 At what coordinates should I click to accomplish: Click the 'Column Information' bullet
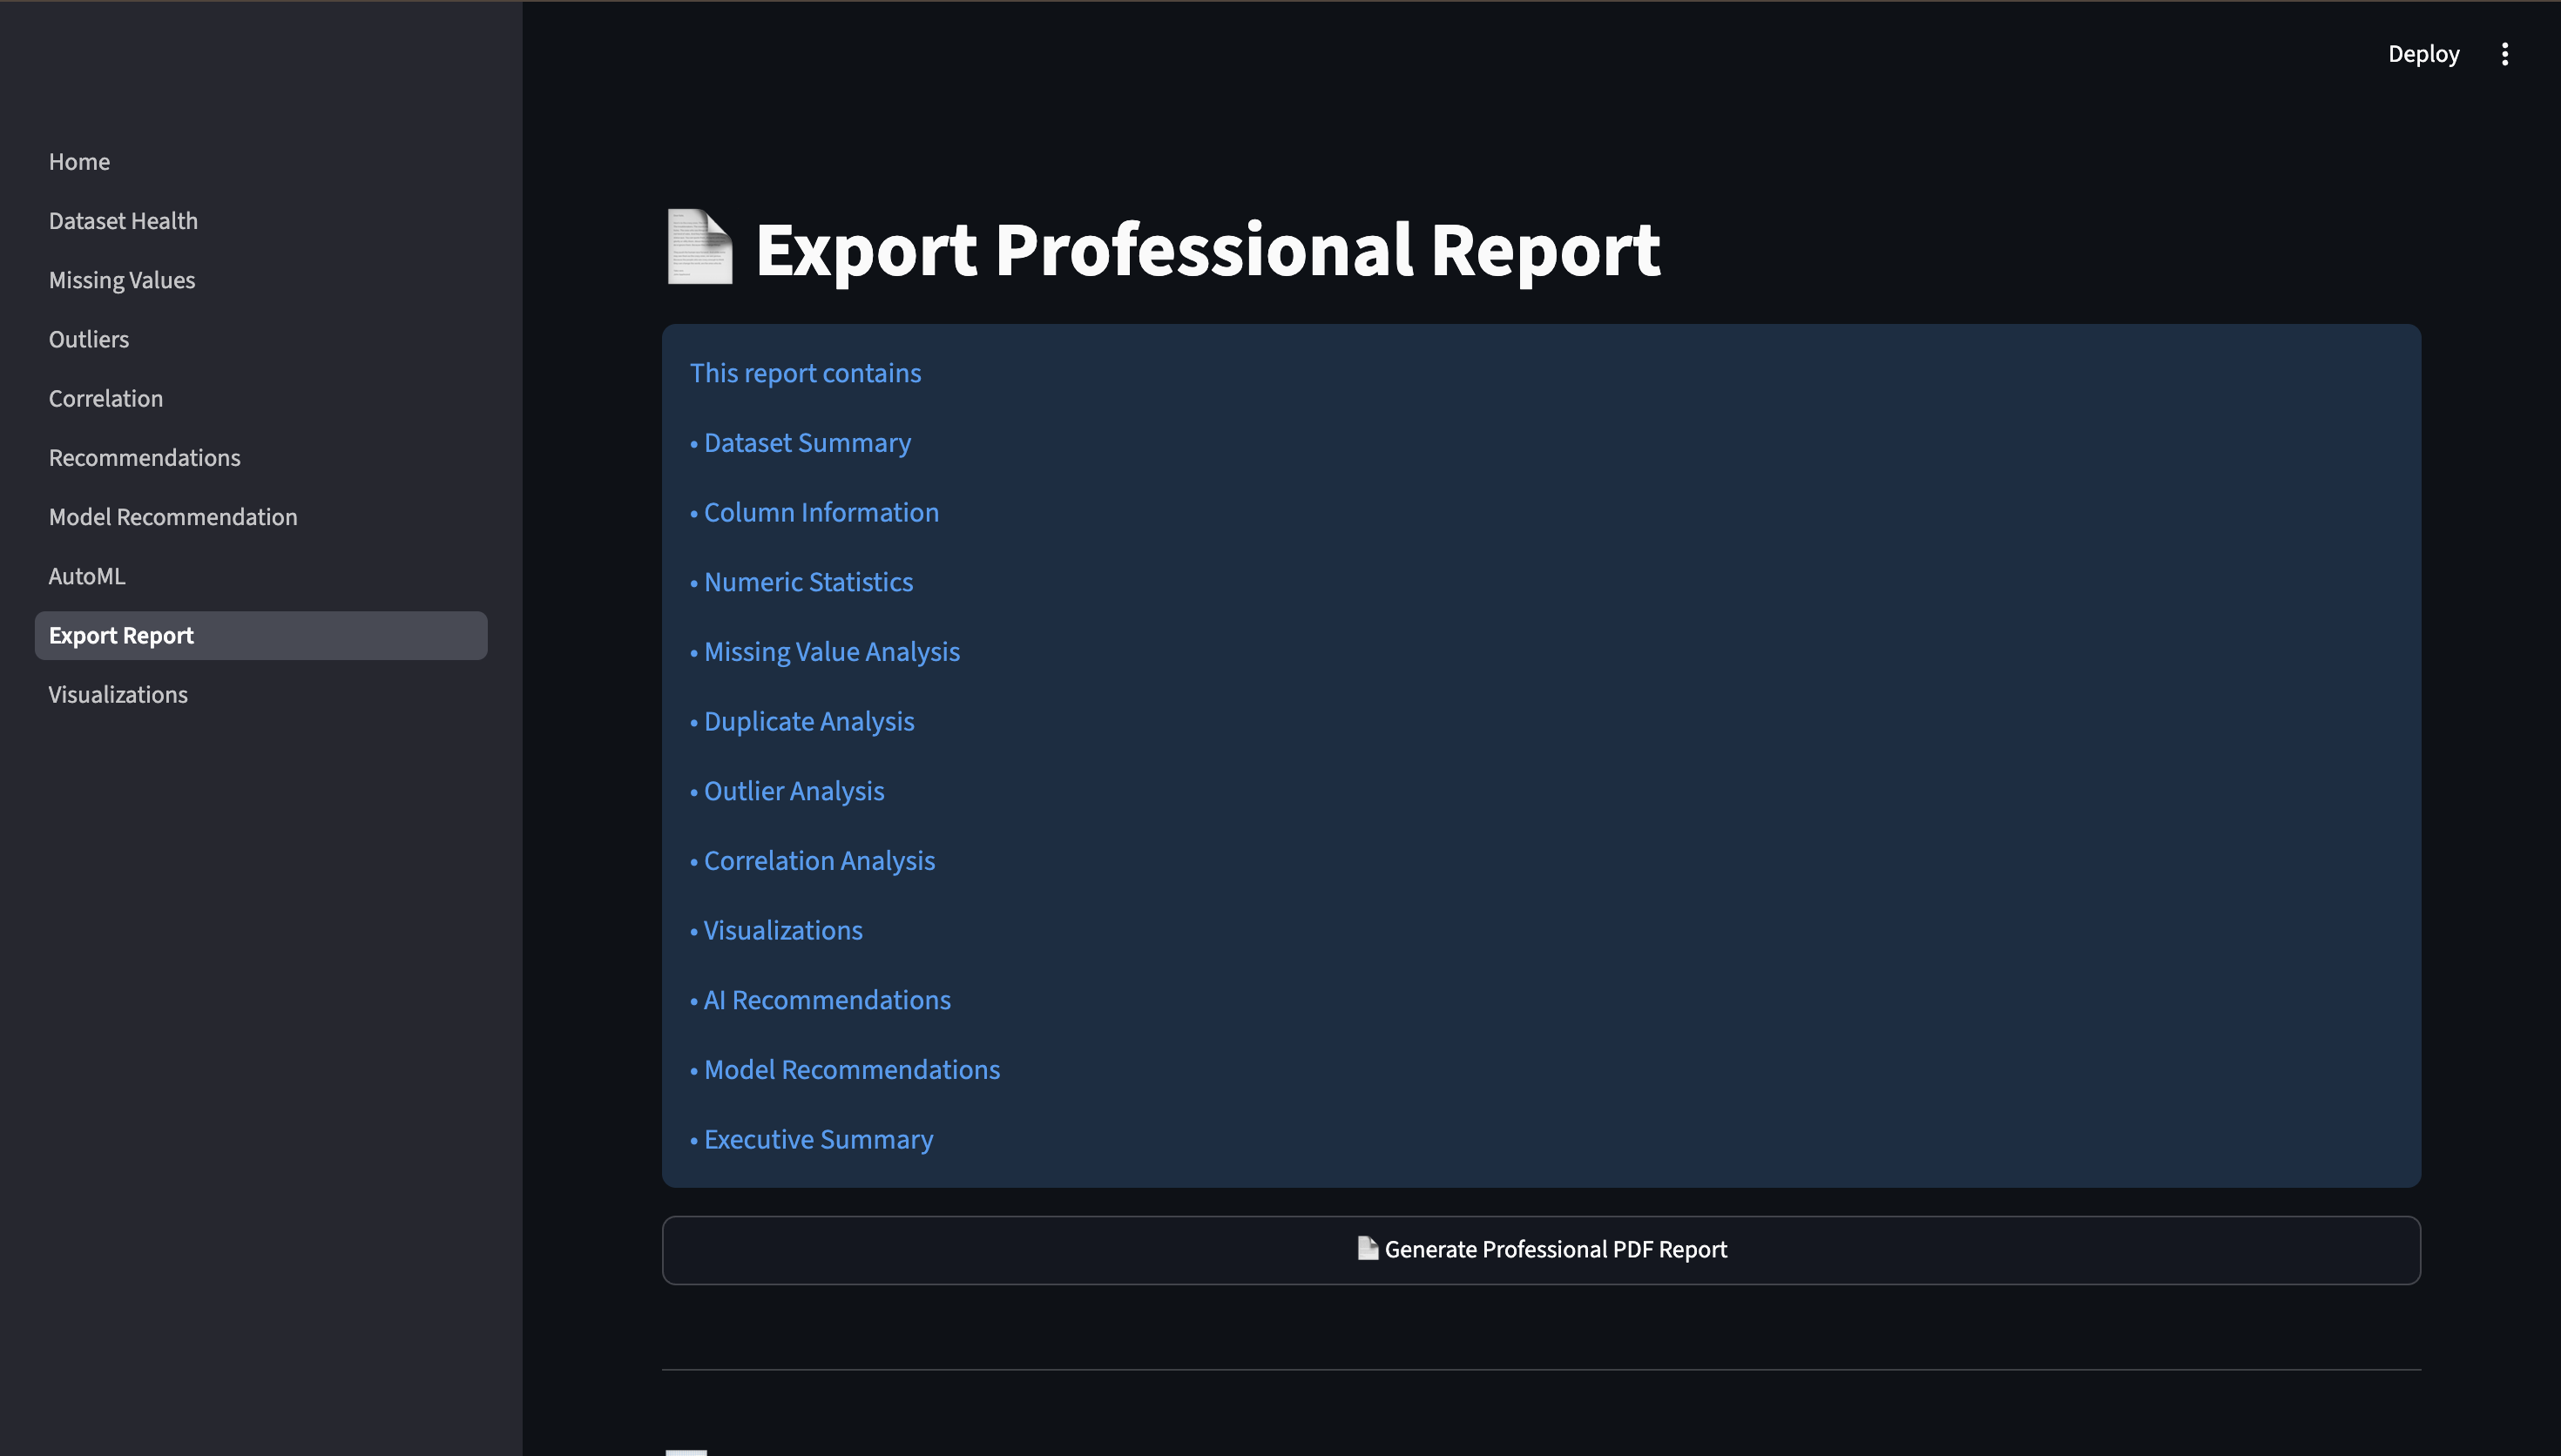coord(814,513)
